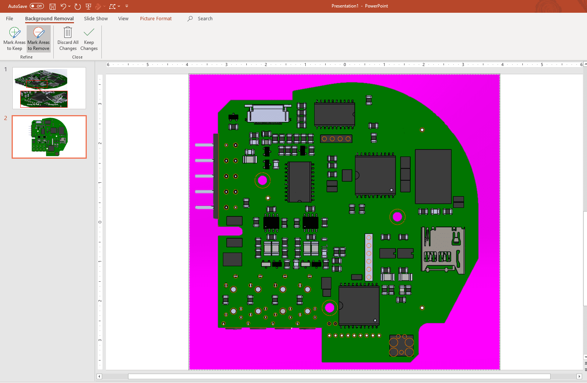Click PowerPoint title text Presentation1
This screenshot has width=587, height=383.
tap(345, 6)
